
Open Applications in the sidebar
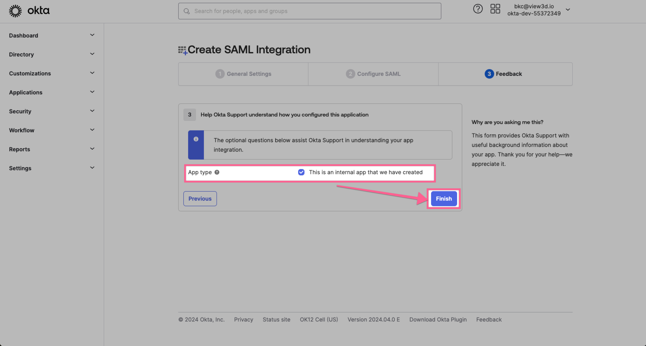click(26, 92)
